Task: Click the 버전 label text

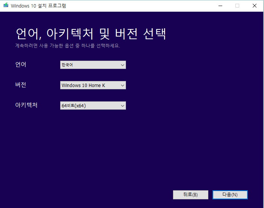Action: [x=21, y=85]
